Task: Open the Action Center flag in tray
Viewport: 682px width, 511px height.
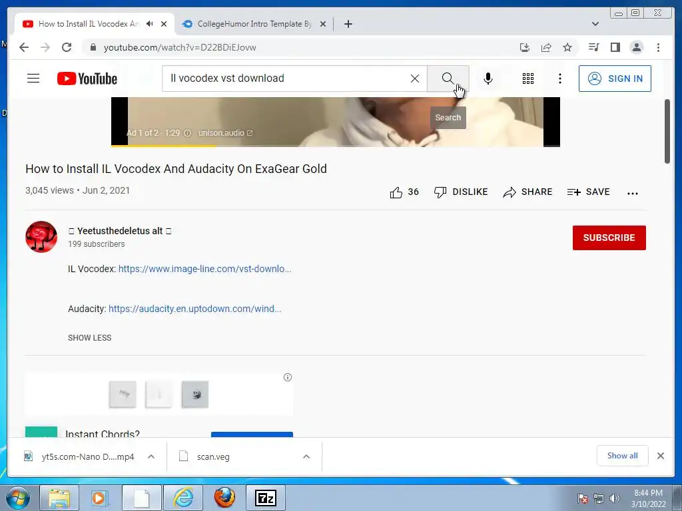Action: [x=582, y=498]
